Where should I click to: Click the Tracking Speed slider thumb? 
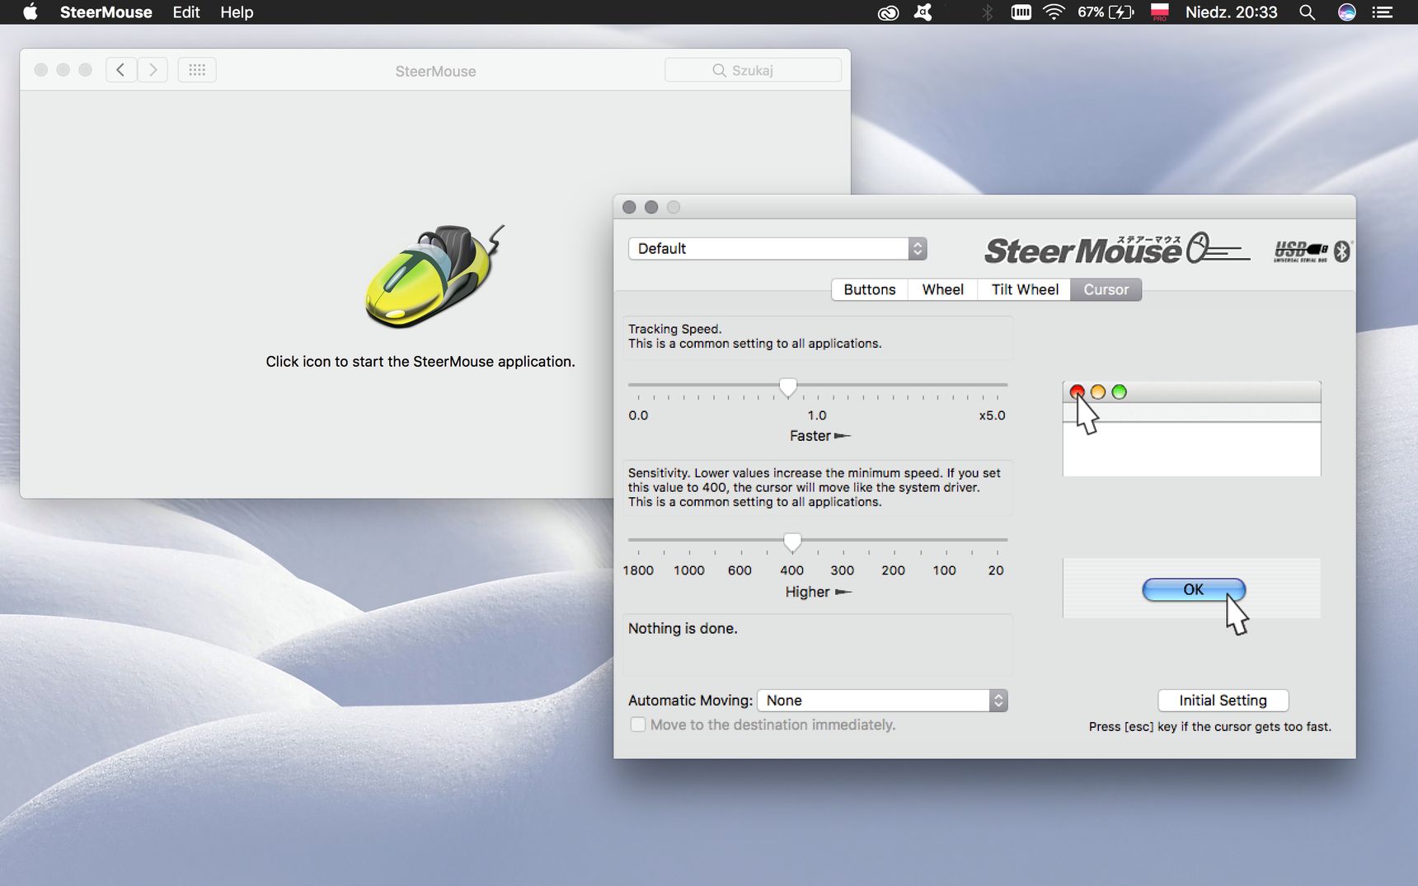coord(788,387)
